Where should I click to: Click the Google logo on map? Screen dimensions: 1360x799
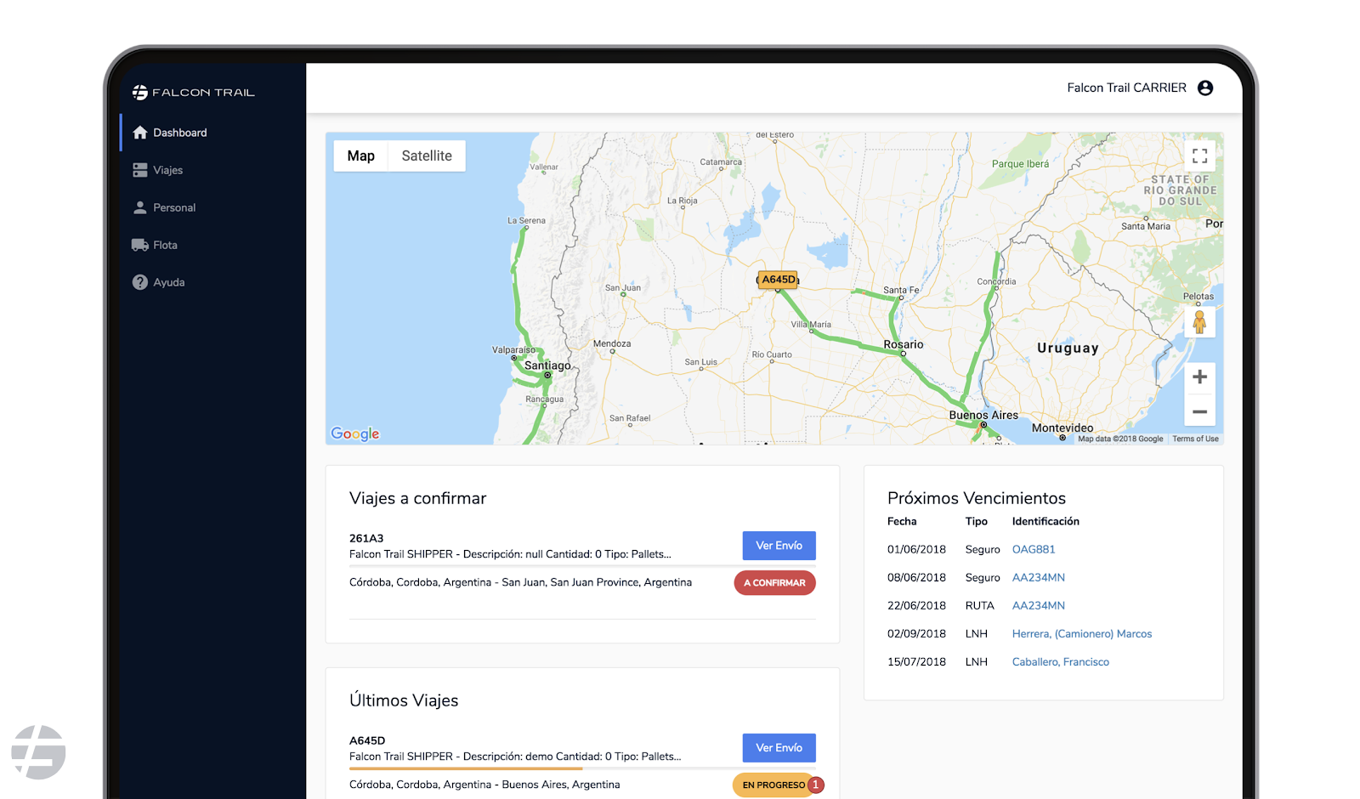pyautogui.click(x=355, y=433)
